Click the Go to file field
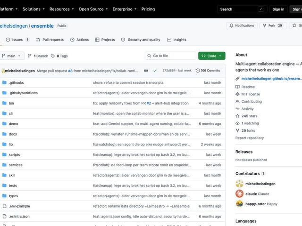 click(170, 56)
